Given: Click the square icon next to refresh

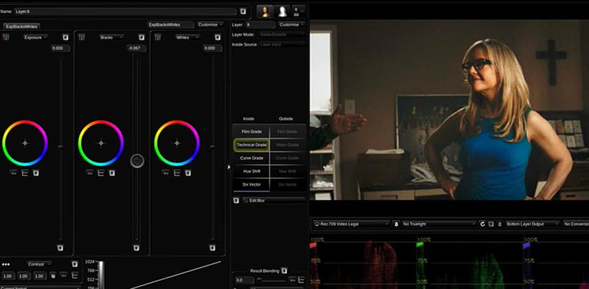Looking at the screenshot, I should tap(491, 224).
